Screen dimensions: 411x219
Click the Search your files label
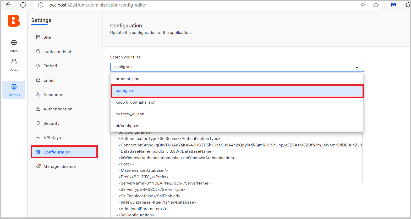(125, 57)
